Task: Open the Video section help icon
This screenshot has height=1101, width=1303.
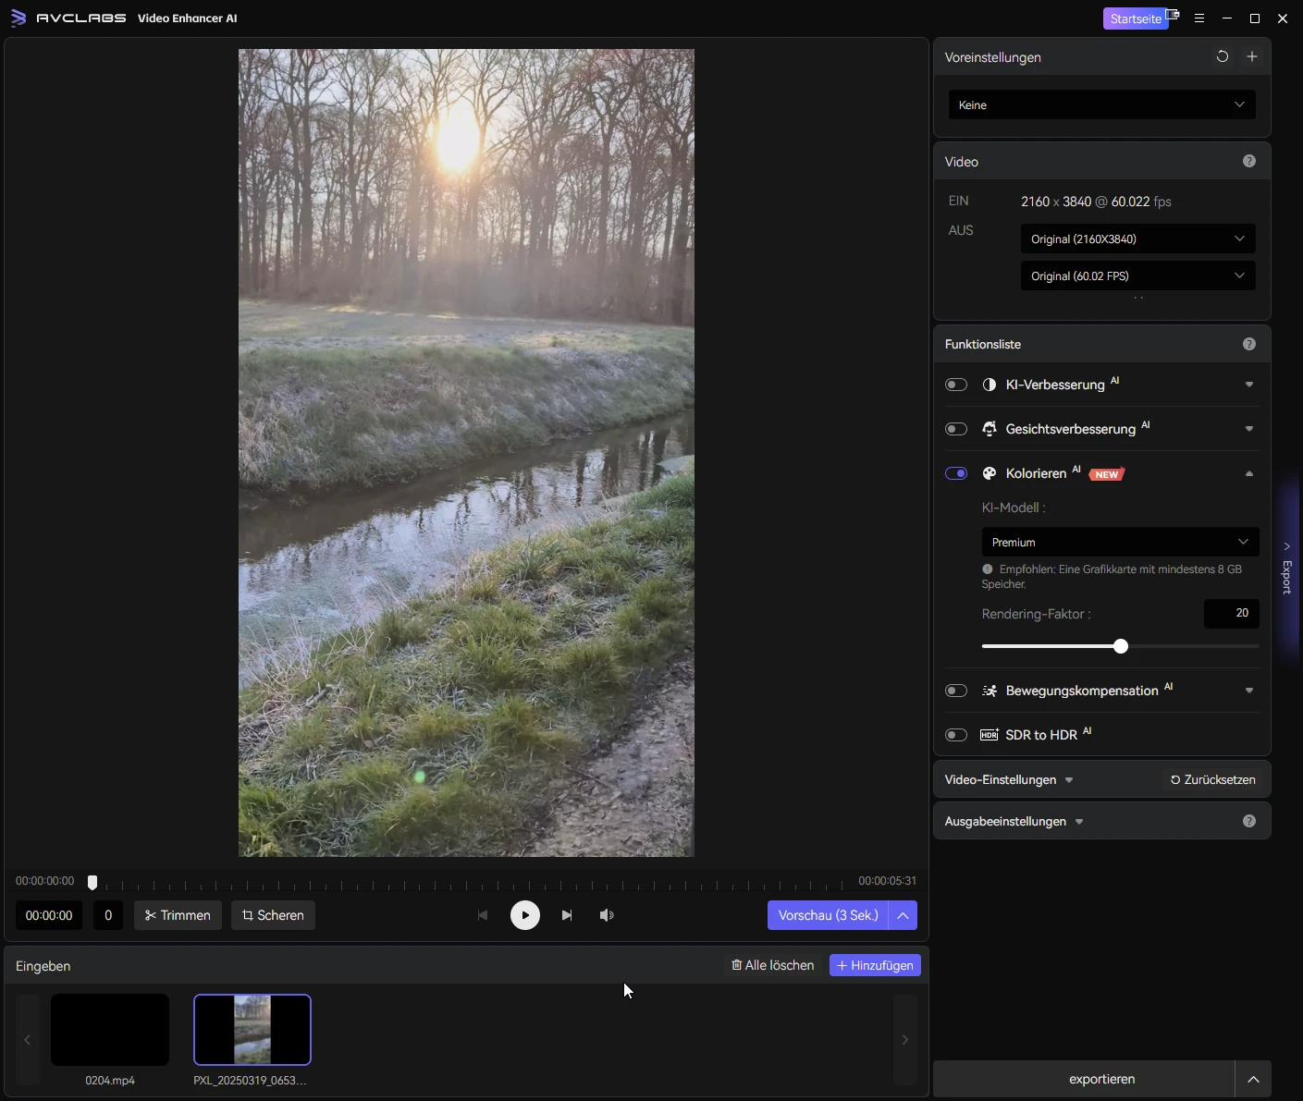Action: click(x=1248, y=161)
